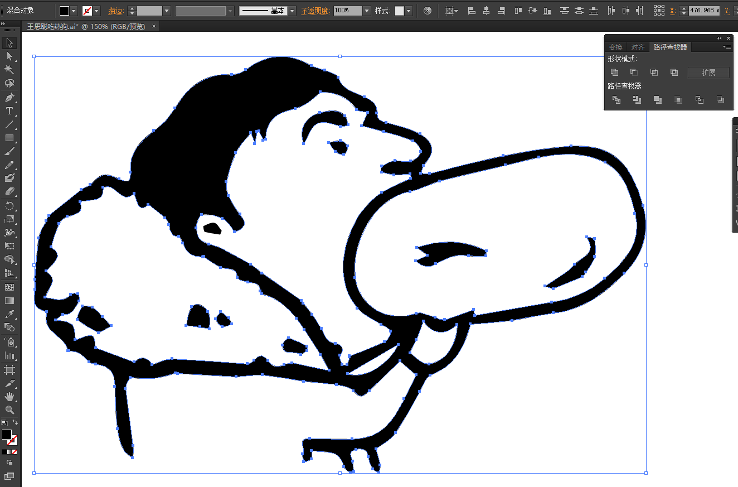
Task: Click Horizontal Align Center in control bar
Action: coord(487,11)
